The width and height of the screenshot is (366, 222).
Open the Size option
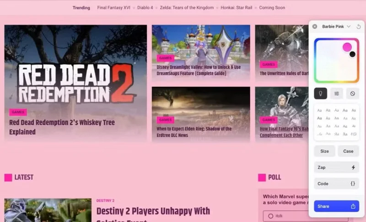[x=324, y=151]
